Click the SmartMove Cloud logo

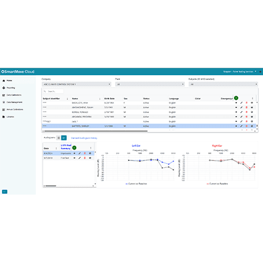click(18, 72)
